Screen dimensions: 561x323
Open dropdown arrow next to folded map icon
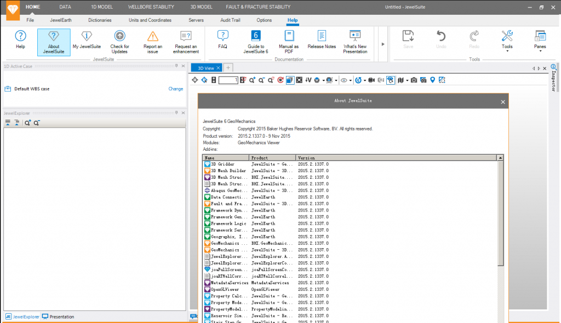point(407,80)
